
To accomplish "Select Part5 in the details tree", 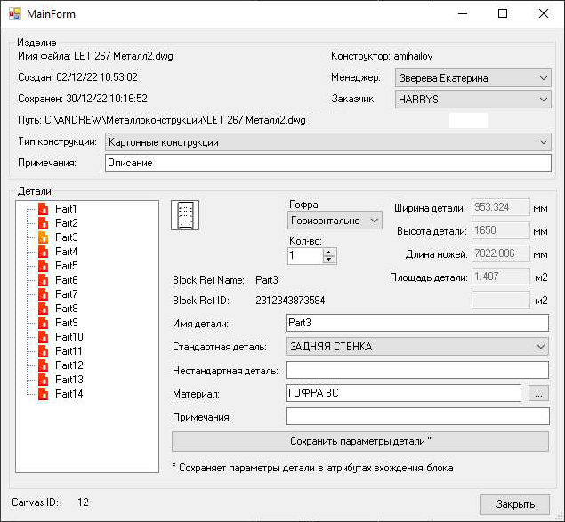I will pos(67,266).
